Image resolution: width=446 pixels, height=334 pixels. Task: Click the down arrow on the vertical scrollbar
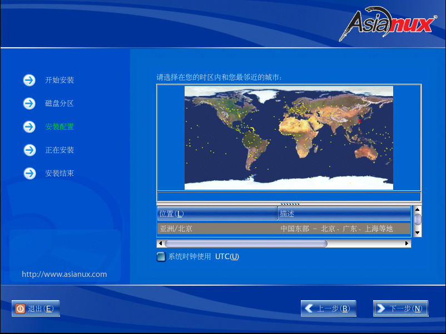pyautogui.click(x=417, y=232)
